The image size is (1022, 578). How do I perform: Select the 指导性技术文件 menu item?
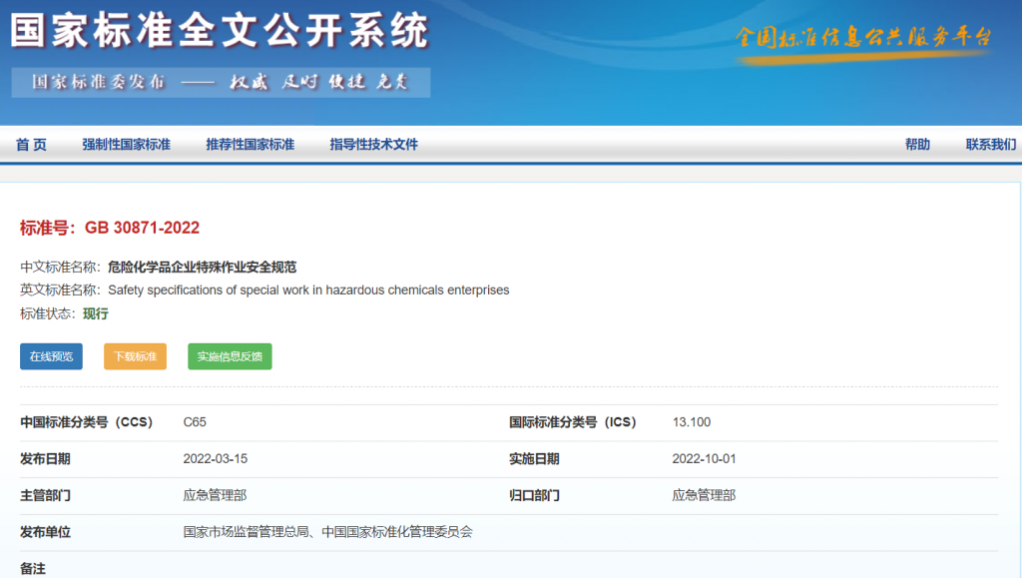[x=372, y=144]
